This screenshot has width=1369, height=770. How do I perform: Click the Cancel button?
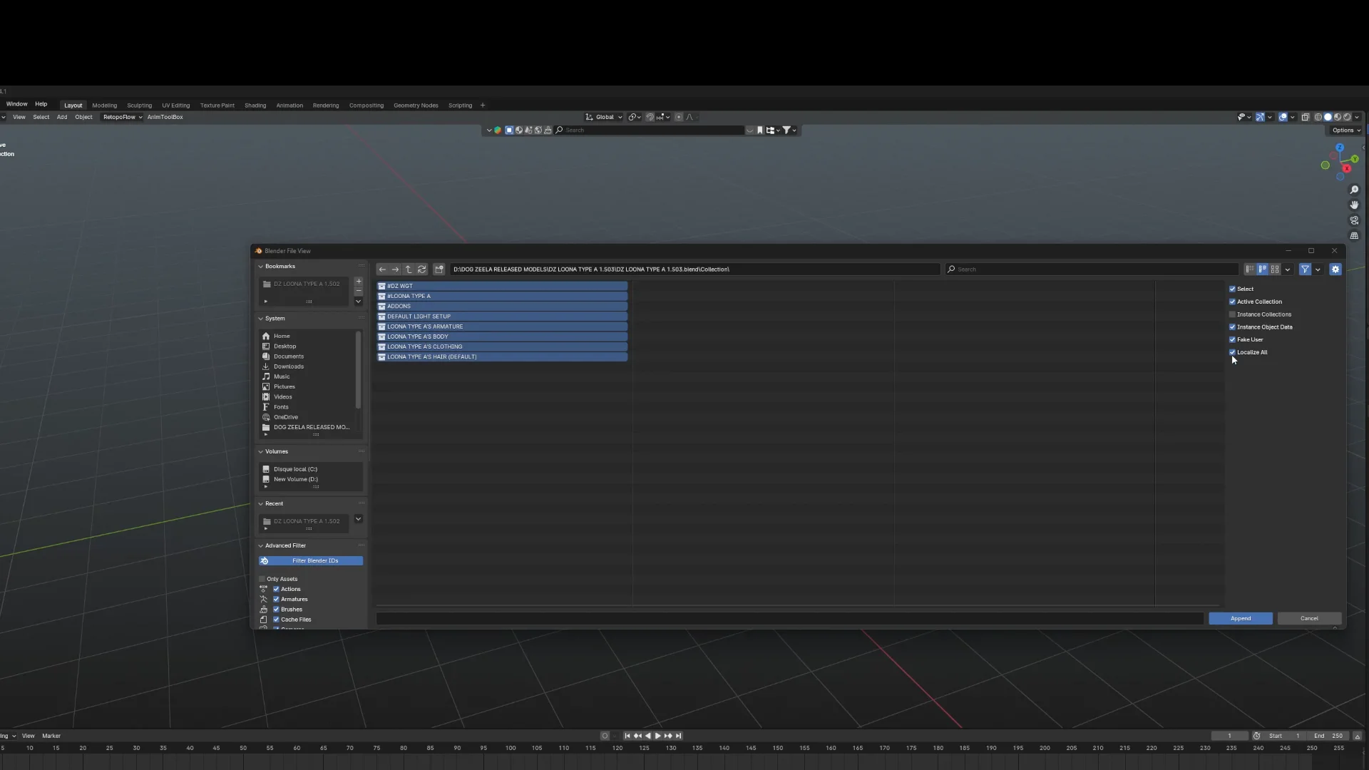1309,618
